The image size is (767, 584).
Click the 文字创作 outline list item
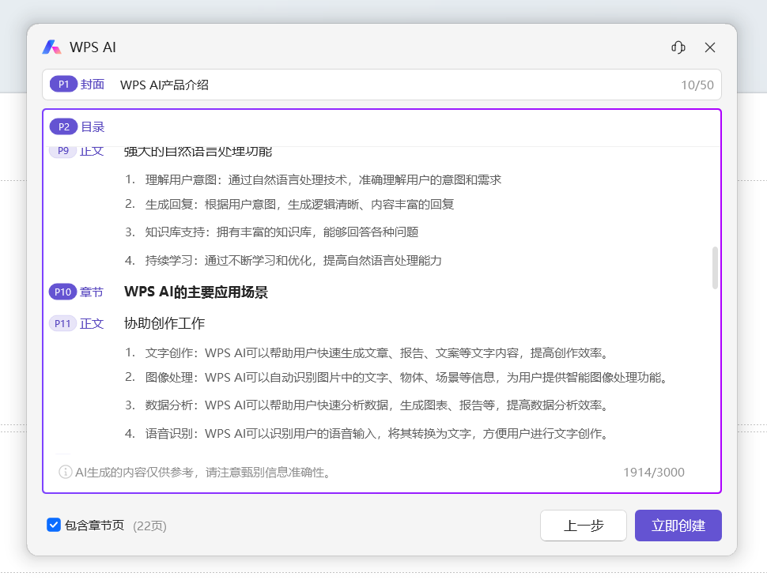pyautogui.click(x=316, y=352)
